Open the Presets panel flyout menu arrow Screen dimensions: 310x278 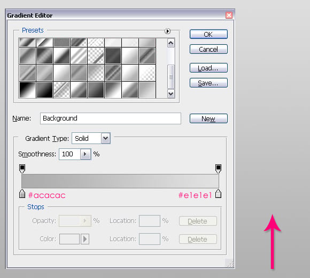pos(167,31)
